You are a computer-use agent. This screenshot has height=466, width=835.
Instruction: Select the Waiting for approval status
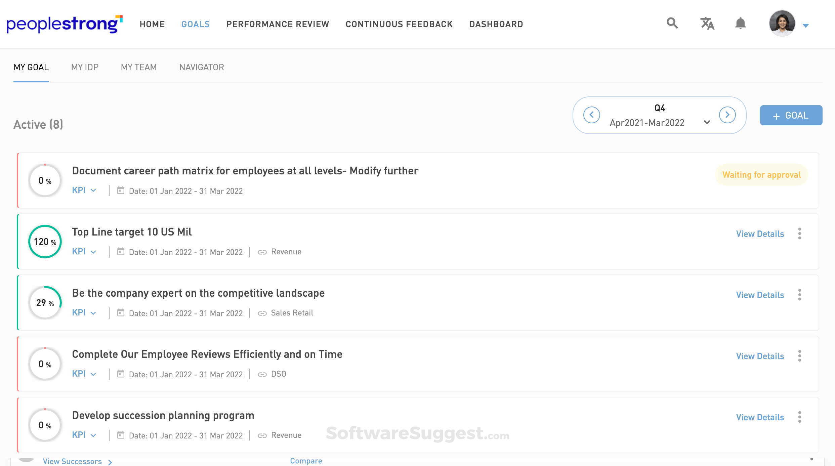[761, 175]
